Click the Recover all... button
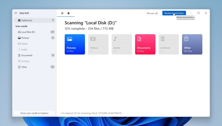The width and height of the screenshot is (222, 126). 153,13
